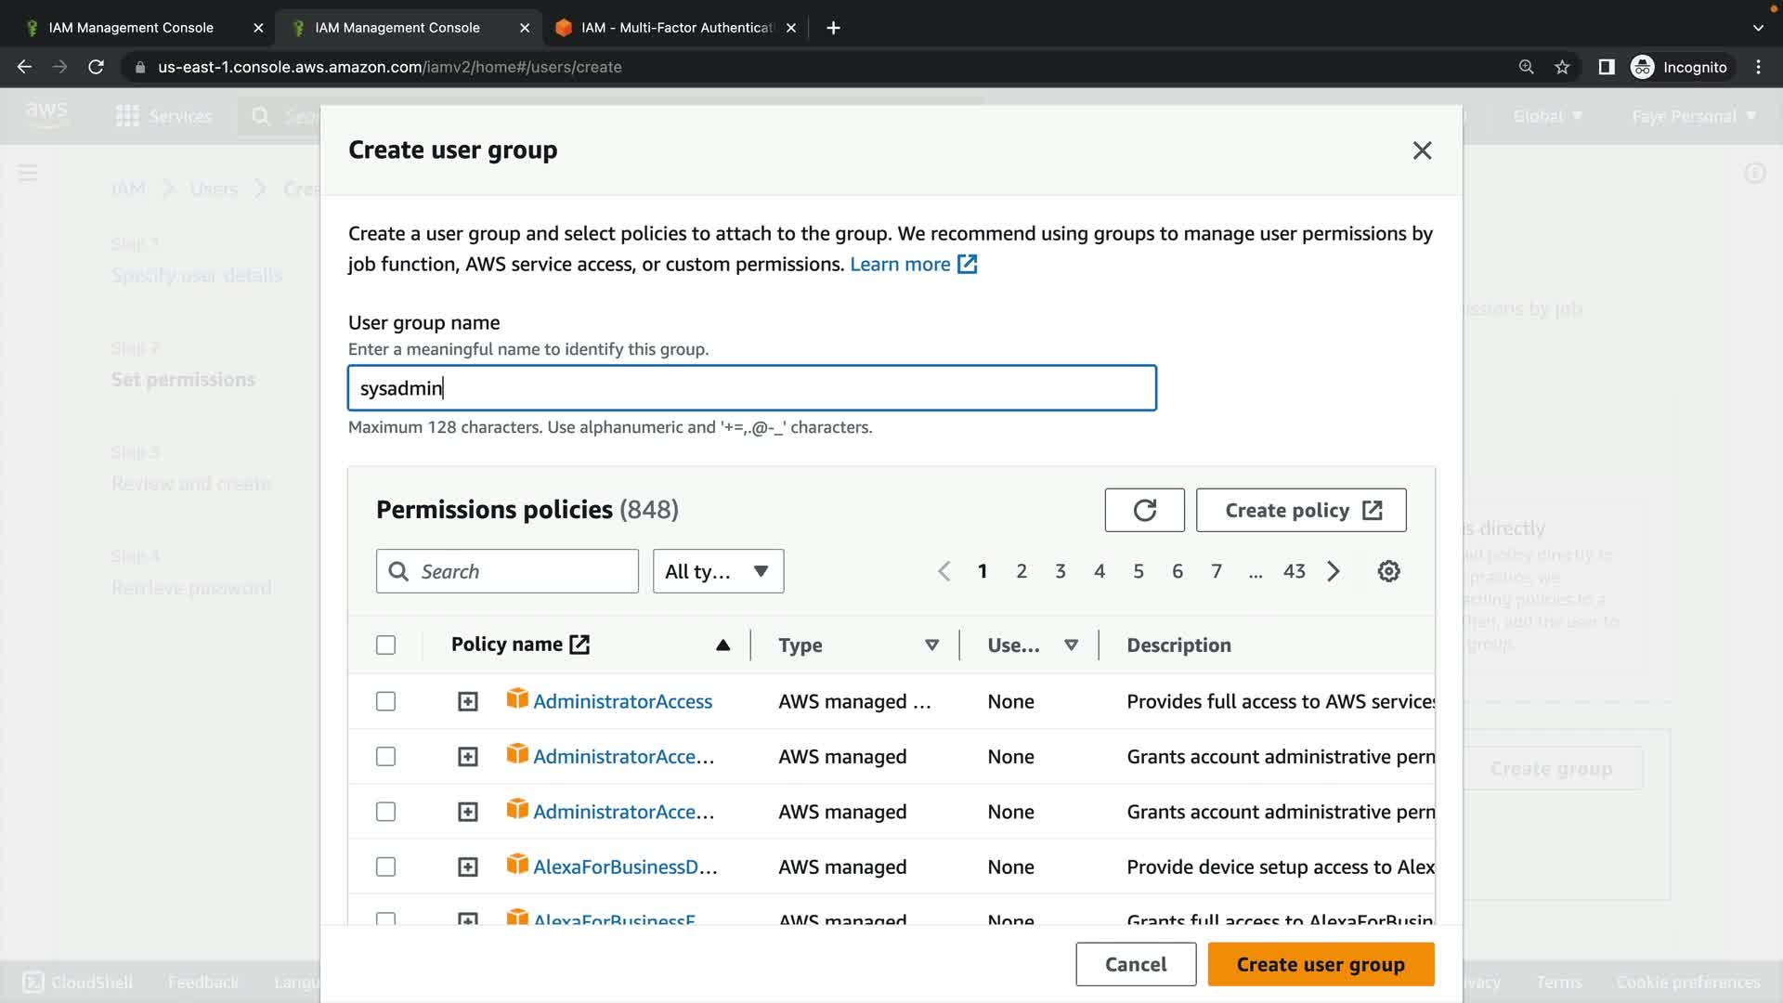1783x1003 pixels.
Task: Reload the browser page
Action: pos(96,67)
